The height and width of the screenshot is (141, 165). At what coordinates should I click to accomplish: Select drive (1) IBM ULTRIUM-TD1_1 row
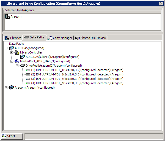(77, 70)
